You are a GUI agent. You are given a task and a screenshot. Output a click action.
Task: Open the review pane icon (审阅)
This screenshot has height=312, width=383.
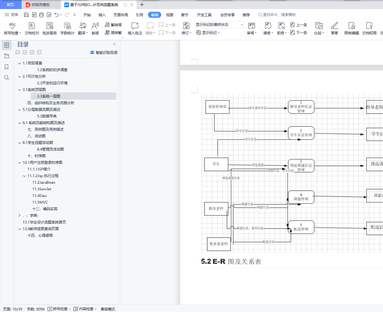click(x=252, y=29)
